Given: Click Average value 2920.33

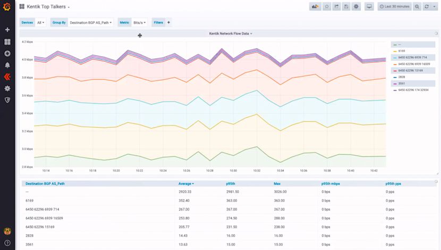Looking at the screenshot, I should [x=185, y=191].
